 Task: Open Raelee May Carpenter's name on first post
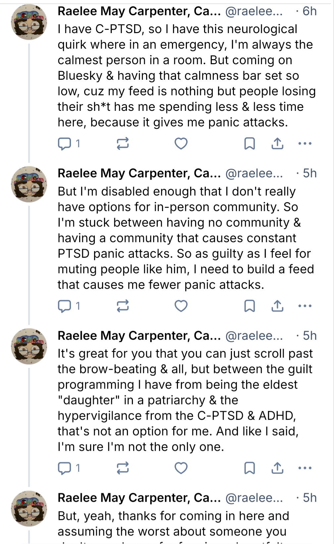pos(139,11)
